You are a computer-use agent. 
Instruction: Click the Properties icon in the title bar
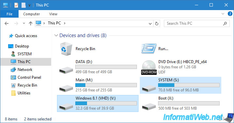tap(16, 5)
